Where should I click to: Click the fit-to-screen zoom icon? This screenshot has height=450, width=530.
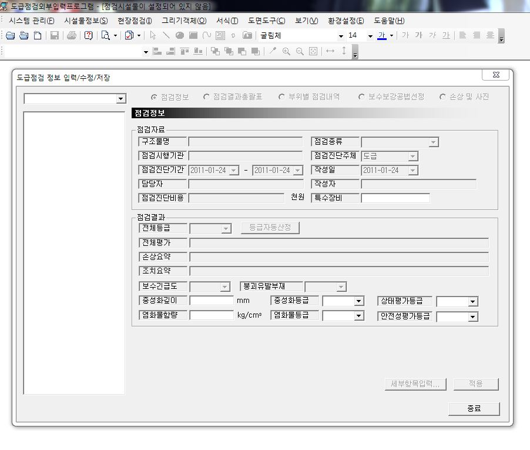[x=313, y=51]
